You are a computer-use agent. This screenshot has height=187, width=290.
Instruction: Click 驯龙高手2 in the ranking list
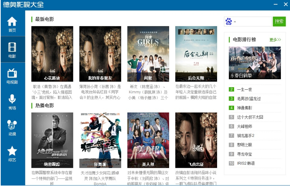click(246, 136)
